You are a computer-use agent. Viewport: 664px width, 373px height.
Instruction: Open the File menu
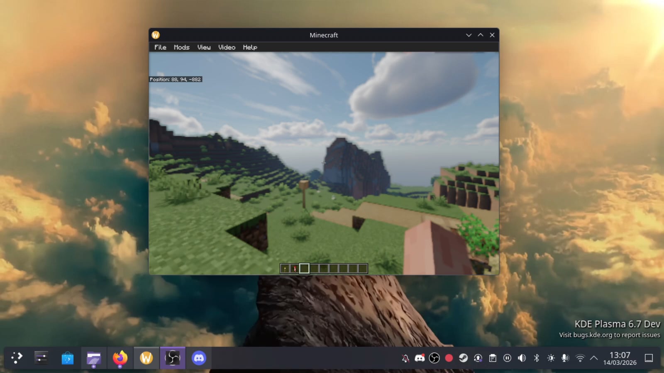point(160,47)
